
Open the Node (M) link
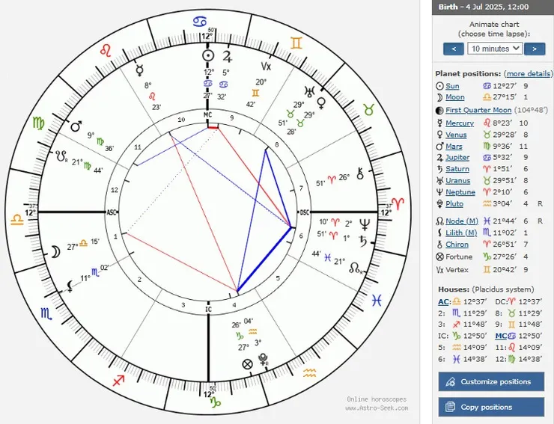(462, 221)
